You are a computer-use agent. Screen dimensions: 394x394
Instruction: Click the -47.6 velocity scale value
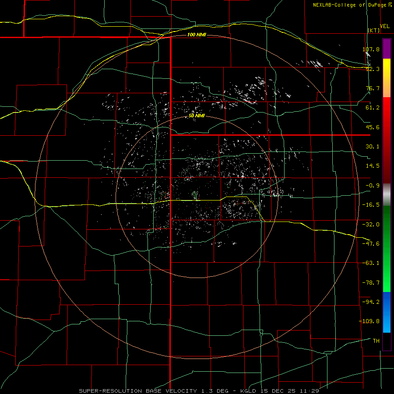371,244
